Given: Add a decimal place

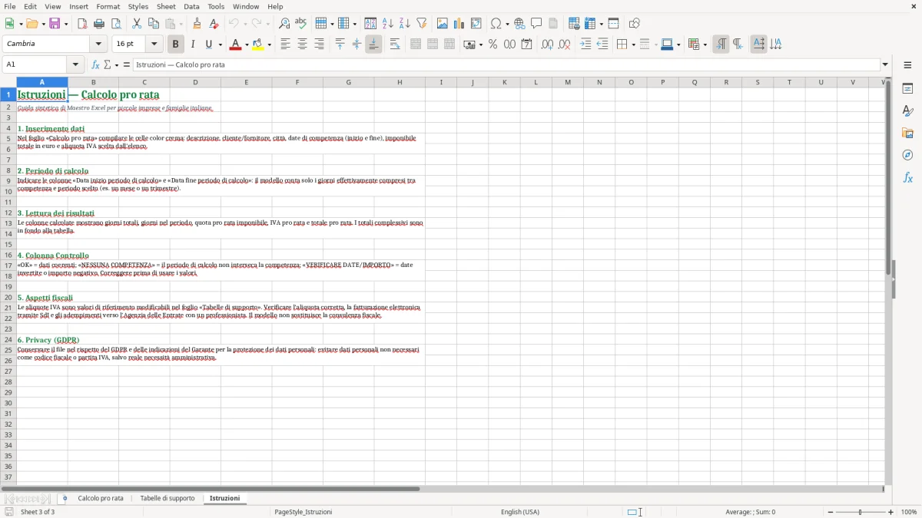Looking at the screenshot, I should pos(547,45).
